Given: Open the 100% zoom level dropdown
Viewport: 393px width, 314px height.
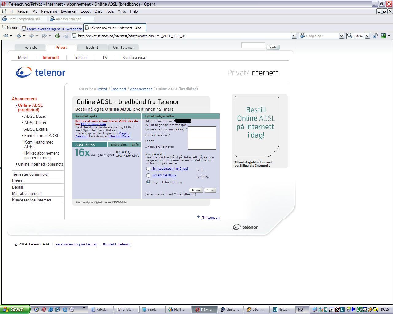Looking at the screenshot, I should pos(367,36).
